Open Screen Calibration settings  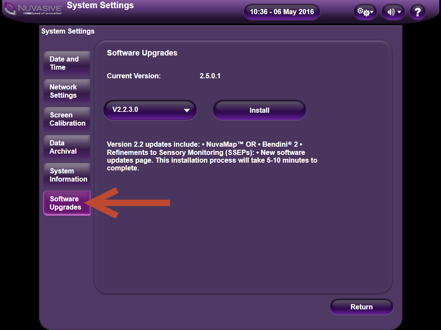point(67,119)
